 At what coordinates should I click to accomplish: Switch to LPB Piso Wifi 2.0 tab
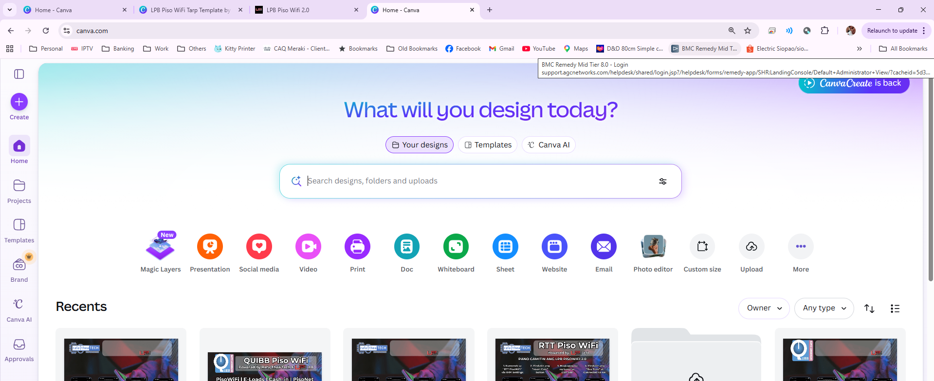[x=307, y=10]
